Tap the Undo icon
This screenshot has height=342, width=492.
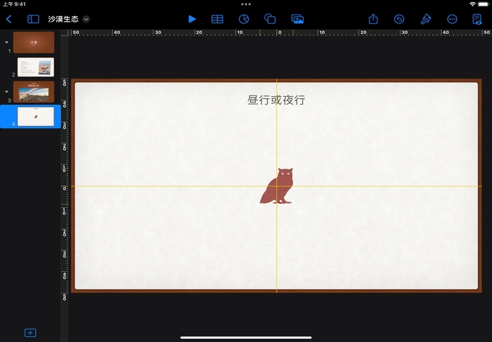tap(399, 19)
